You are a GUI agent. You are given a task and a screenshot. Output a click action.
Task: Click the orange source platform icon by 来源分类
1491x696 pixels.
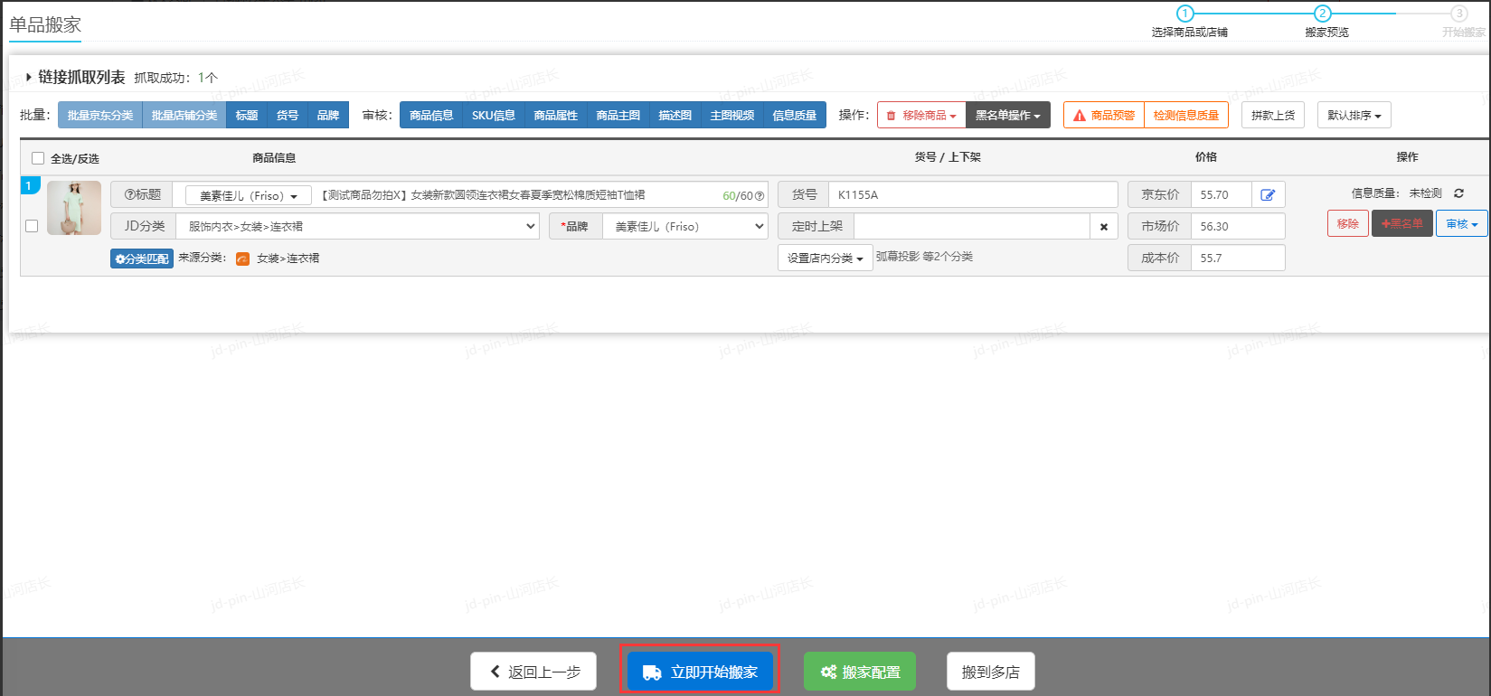point(242,259)
